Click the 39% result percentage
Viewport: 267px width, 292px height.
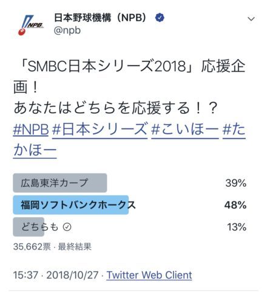[x=236, y=183]
